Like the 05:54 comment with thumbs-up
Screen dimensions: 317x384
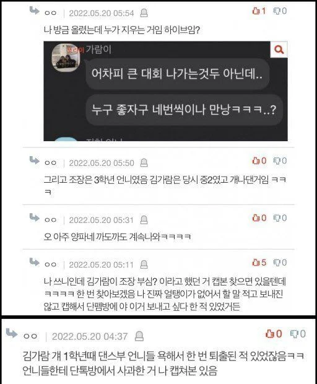click(x=259, y=11)
